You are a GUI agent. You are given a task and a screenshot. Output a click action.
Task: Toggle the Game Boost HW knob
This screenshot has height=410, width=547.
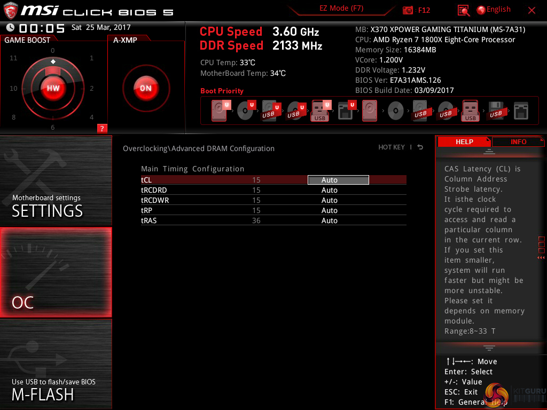click(53, 88)
